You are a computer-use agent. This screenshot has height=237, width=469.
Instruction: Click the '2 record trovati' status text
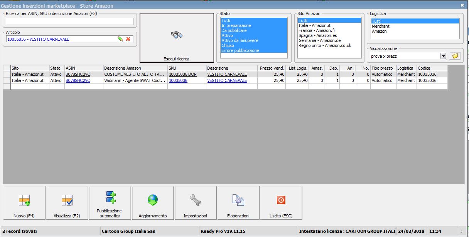tap(20, 231)
